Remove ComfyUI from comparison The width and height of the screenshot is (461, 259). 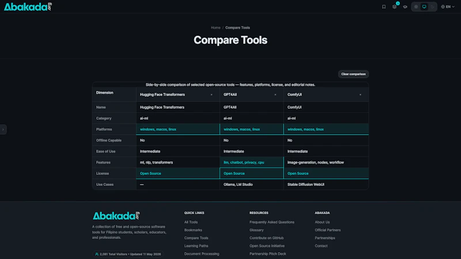(x=360, y=94)
